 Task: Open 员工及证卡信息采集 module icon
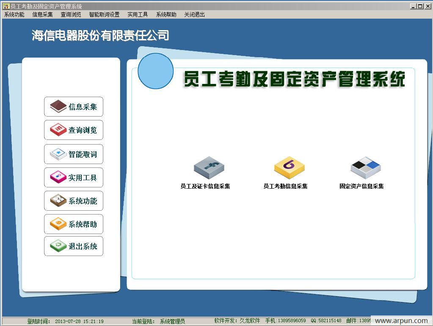209,169
